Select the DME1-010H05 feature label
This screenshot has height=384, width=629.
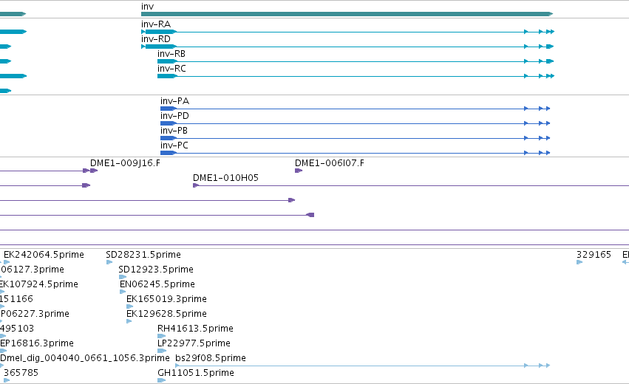pyautogui.click(x=225, y=178)
